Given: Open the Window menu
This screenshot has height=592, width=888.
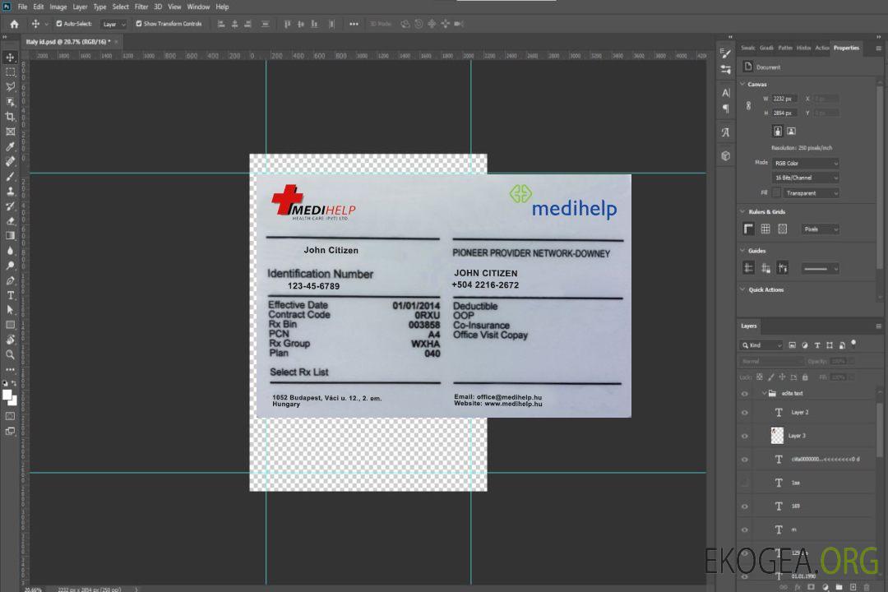Looking at the screenshot, I should (198, 7).
